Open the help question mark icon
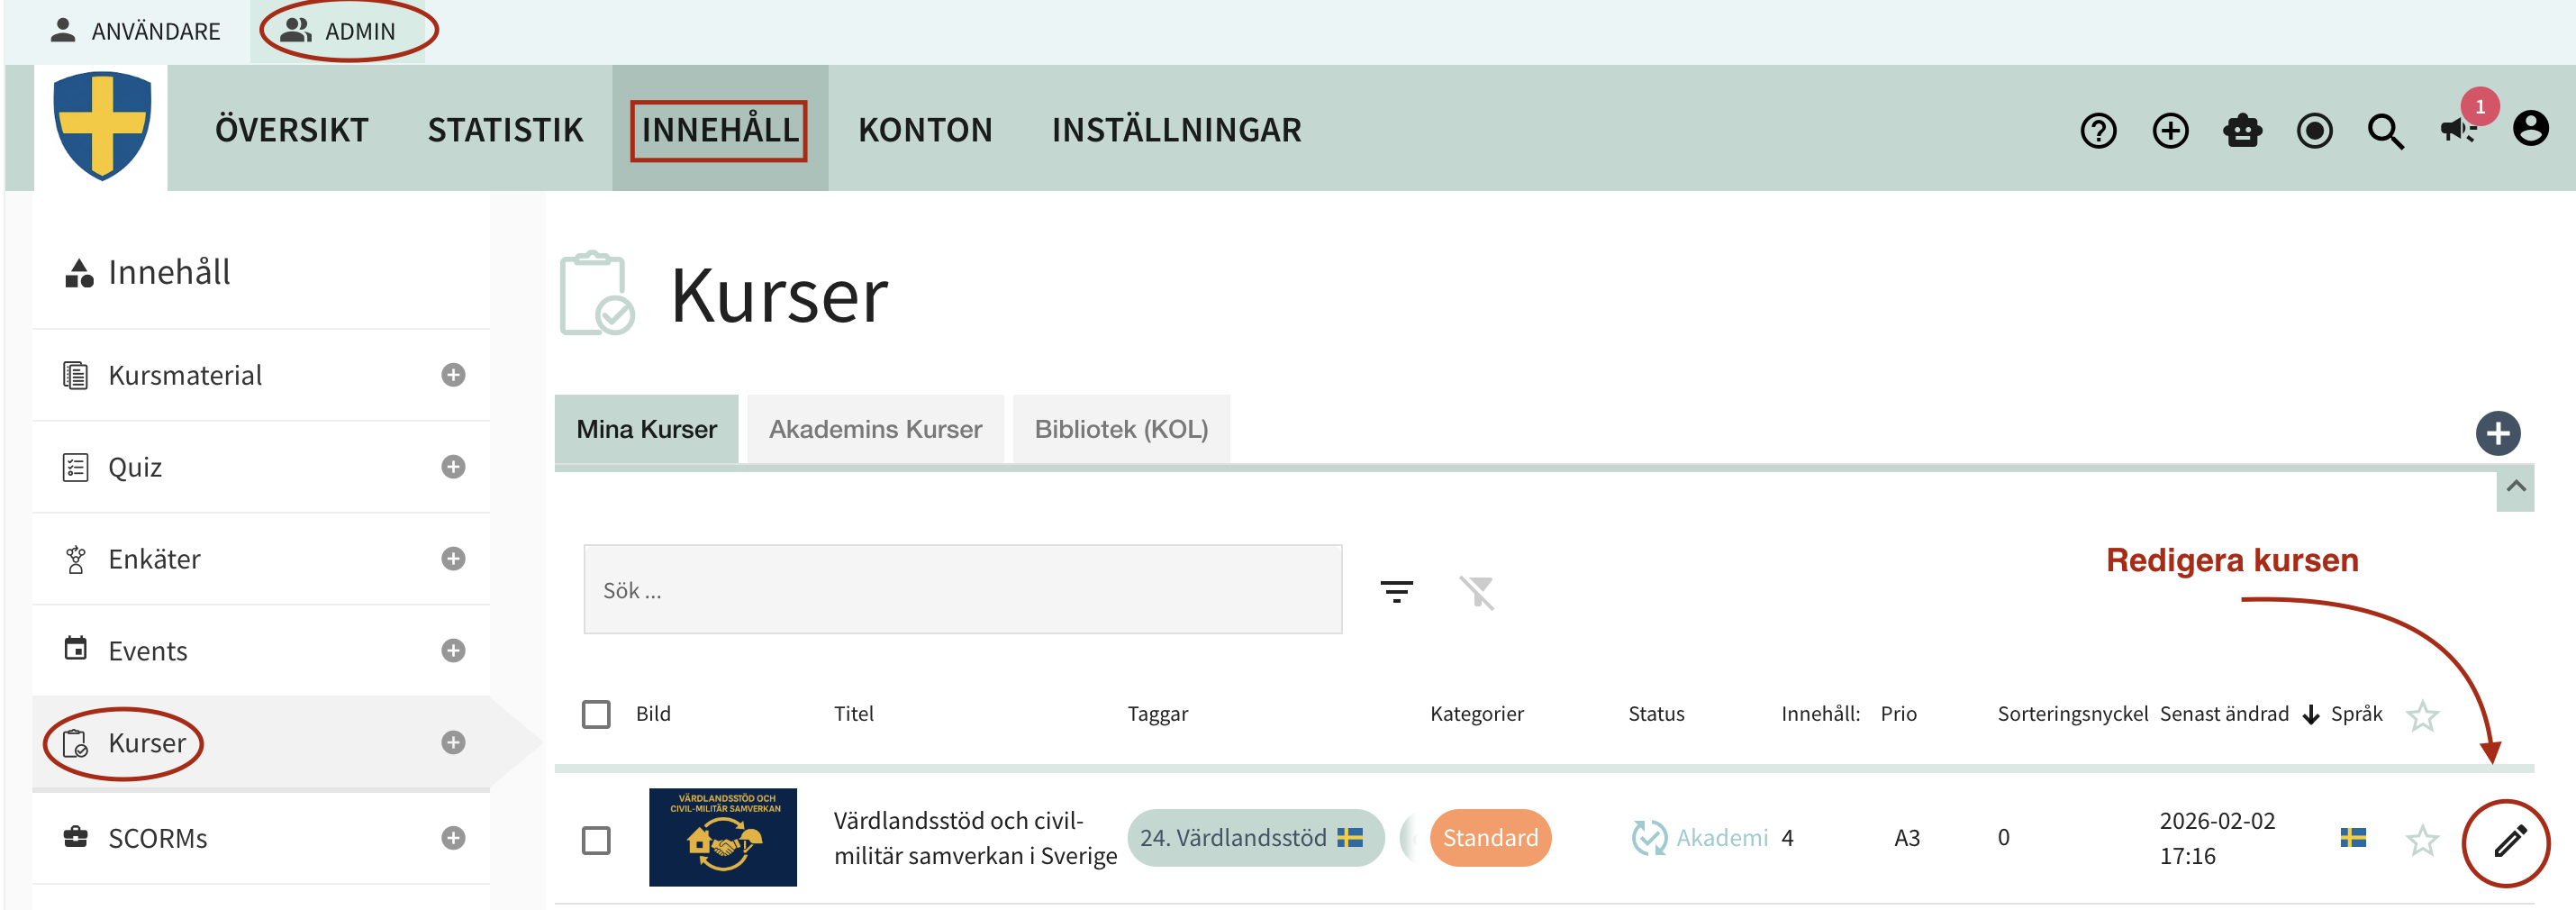Image resolution: width=2576 pixels, height=910 pixels. point(2098,130)
